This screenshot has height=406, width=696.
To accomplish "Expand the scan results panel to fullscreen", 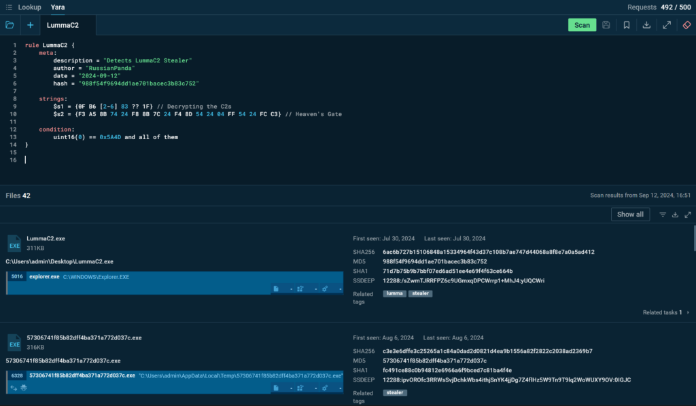I will point(688,215).
